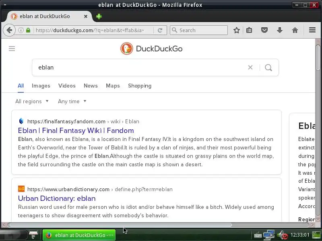The image size is (322, 241).
Task: Go back with the Firefox back arrow
Action: pyautogui.click(x=9, y=31)
